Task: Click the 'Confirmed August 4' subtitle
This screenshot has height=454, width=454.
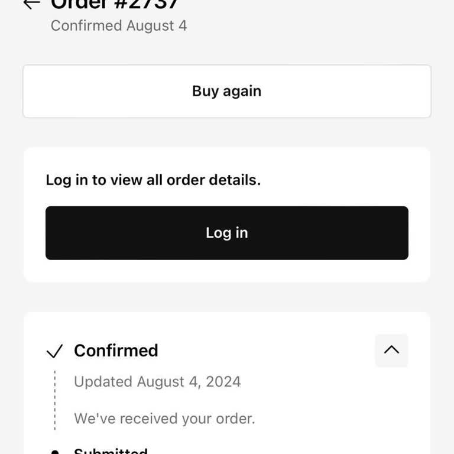Action: click(119, 26)
